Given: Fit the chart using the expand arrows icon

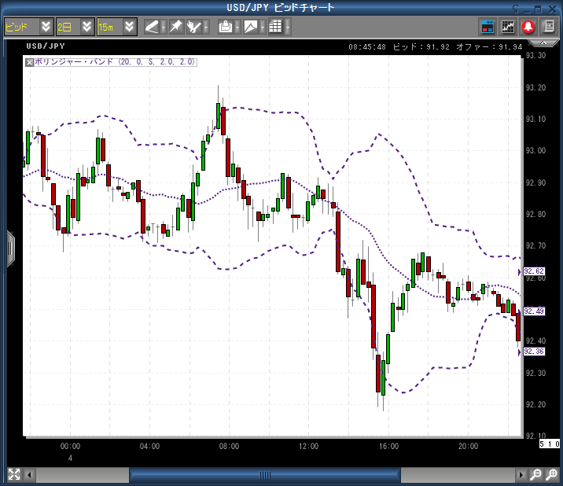Looking at the screenshot, I should tap(14, 474).
